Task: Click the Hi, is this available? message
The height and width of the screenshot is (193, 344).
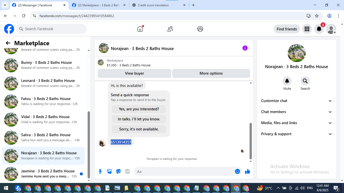Action: [x=127, y=86]
